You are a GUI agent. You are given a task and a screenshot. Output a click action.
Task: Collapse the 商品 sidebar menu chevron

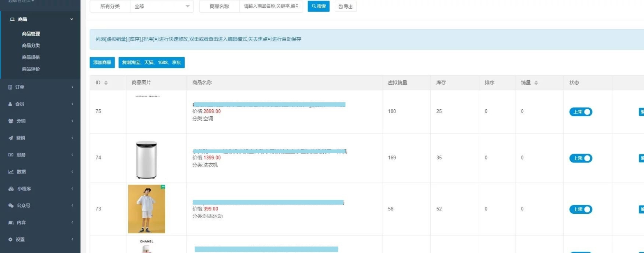pyautogui.click(x=72, y=19)
